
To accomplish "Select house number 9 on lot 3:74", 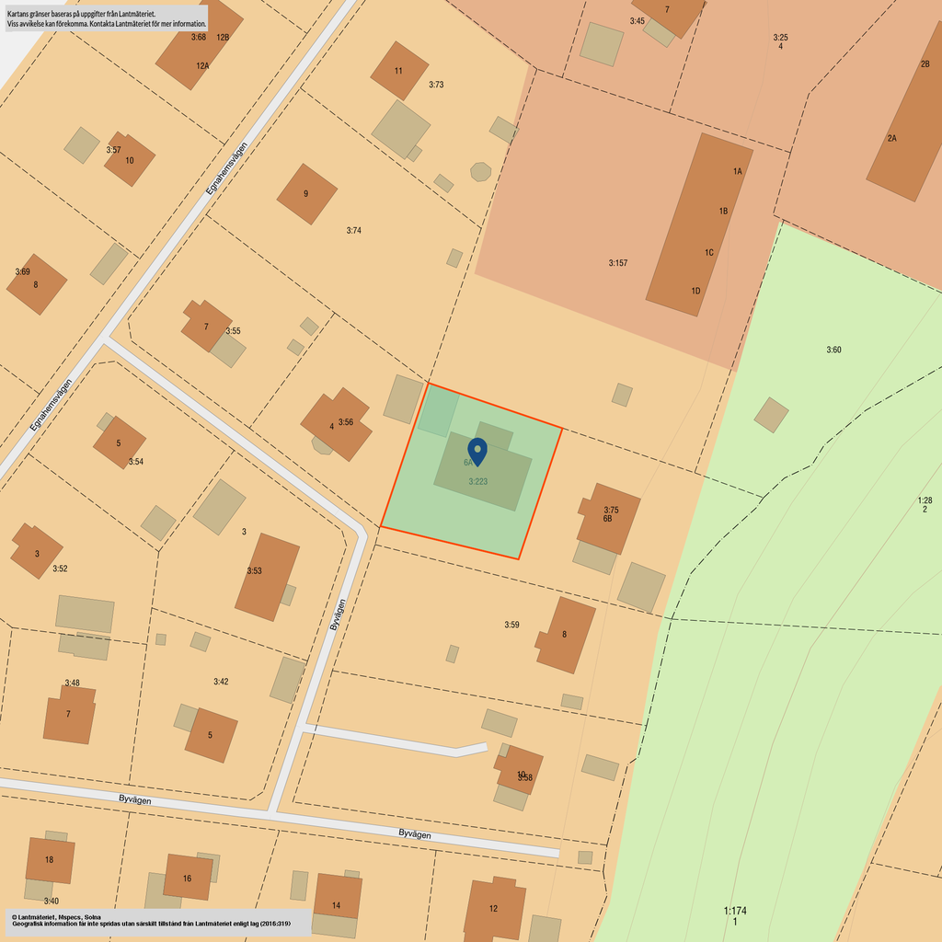I will 306,194.
